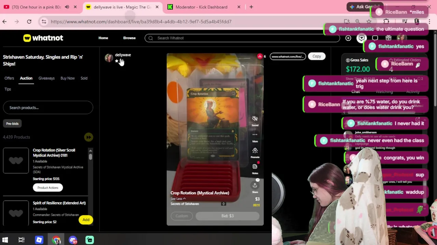The height and width of the screenshot is (245, 437).
Task: Select Spirit of Resilience product thumbnail
Action: (16, 213)
